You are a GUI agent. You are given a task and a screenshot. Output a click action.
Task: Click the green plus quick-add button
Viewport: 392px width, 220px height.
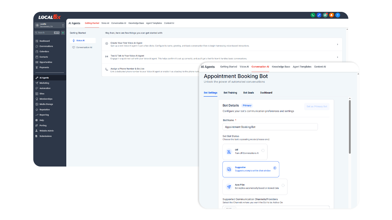tap(63, 33)
